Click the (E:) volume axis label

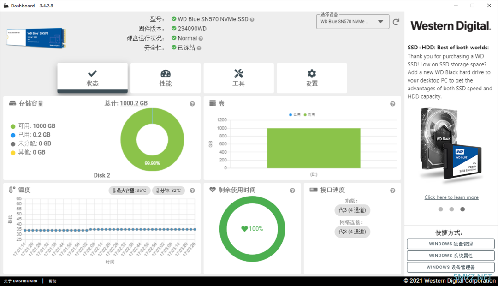(314, 174)
